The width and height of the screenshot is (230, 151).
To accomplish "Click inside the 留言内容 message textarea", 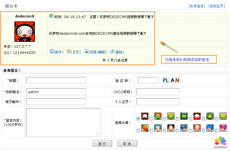I will coord(63,122).
